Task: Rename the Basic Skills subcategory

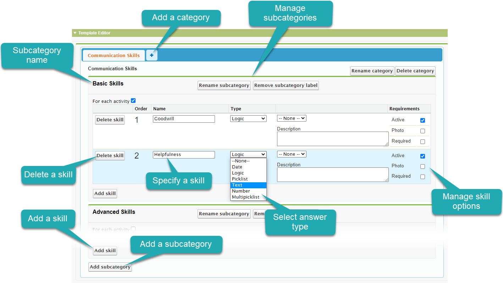Action: click(224, 85)
